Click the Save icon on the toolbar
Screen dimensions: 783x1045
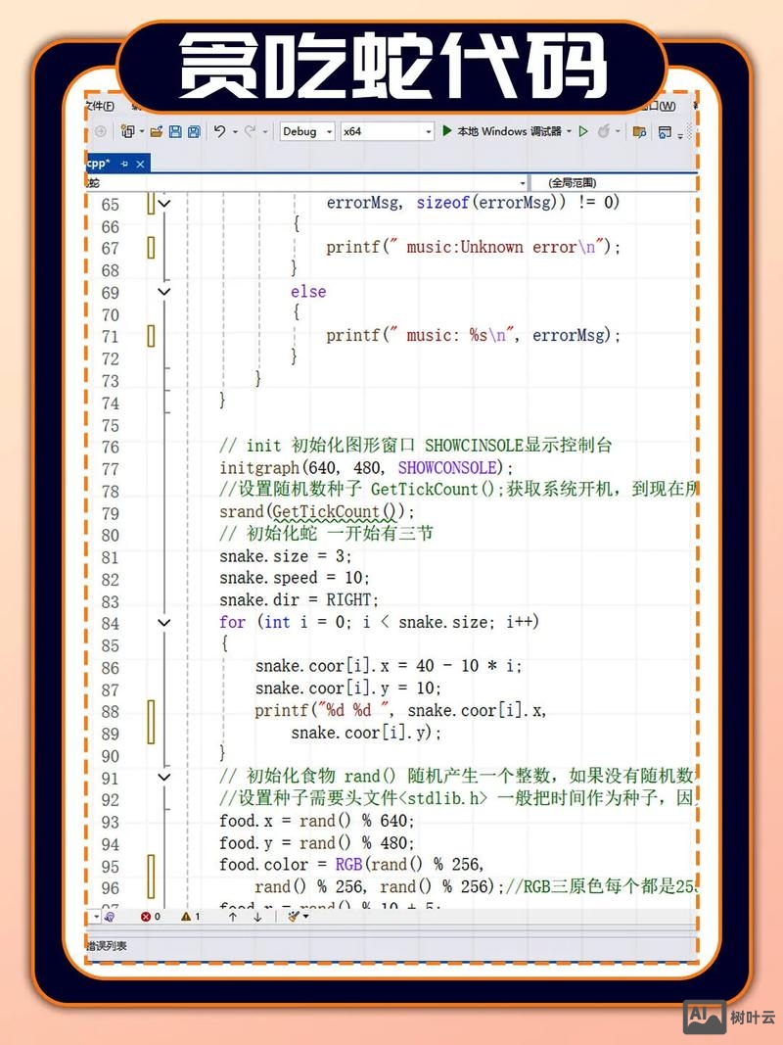click(x=174, y=131)
